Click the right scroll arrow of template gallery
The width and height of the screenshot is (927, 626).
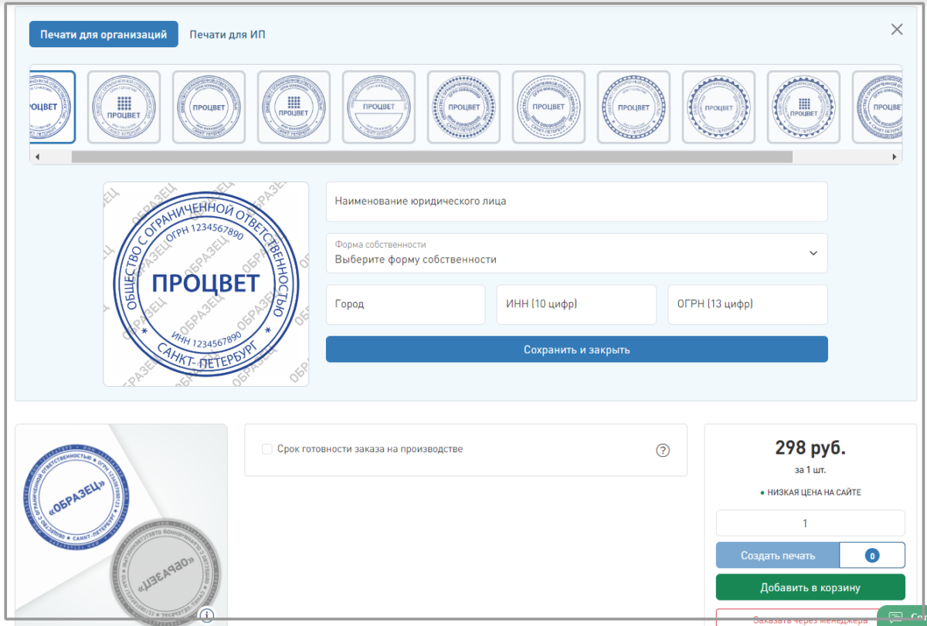(895, 157)
